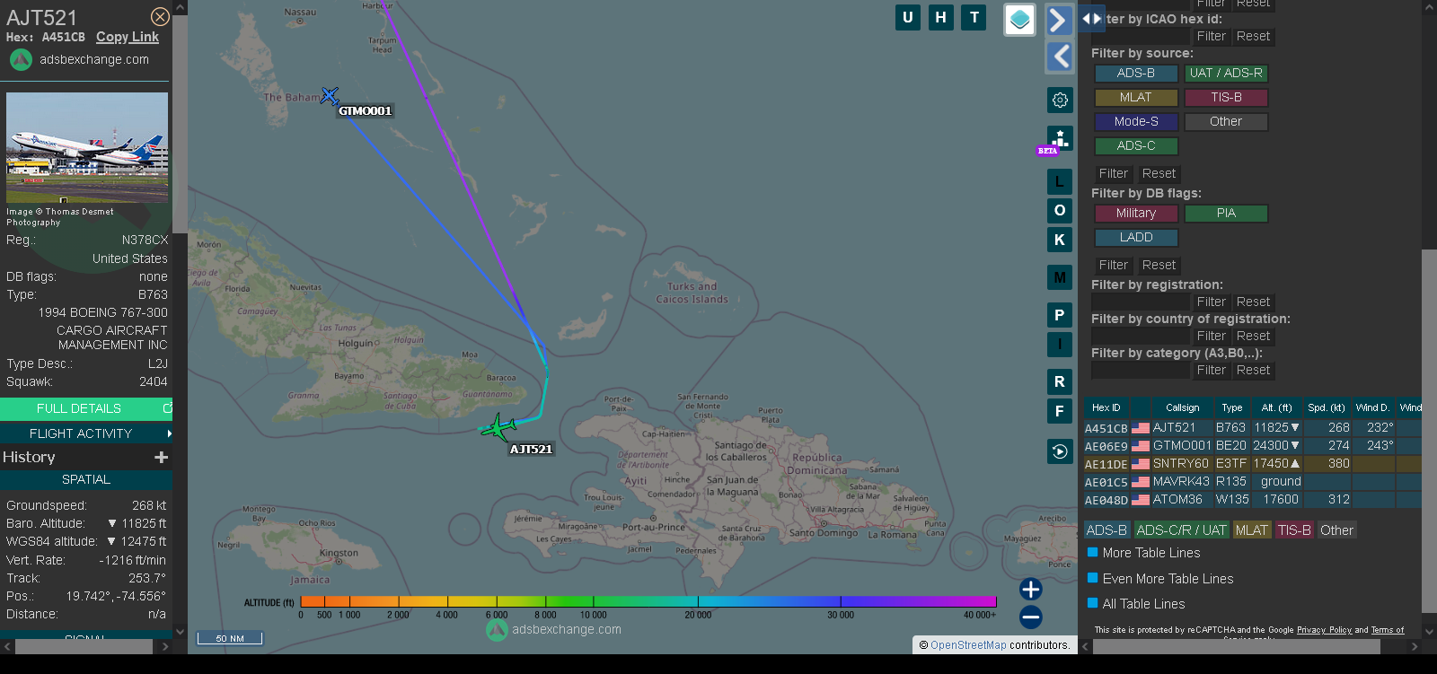Toggle the R map button
The width and height of the screenshot is (1437, 674).
1060,381
